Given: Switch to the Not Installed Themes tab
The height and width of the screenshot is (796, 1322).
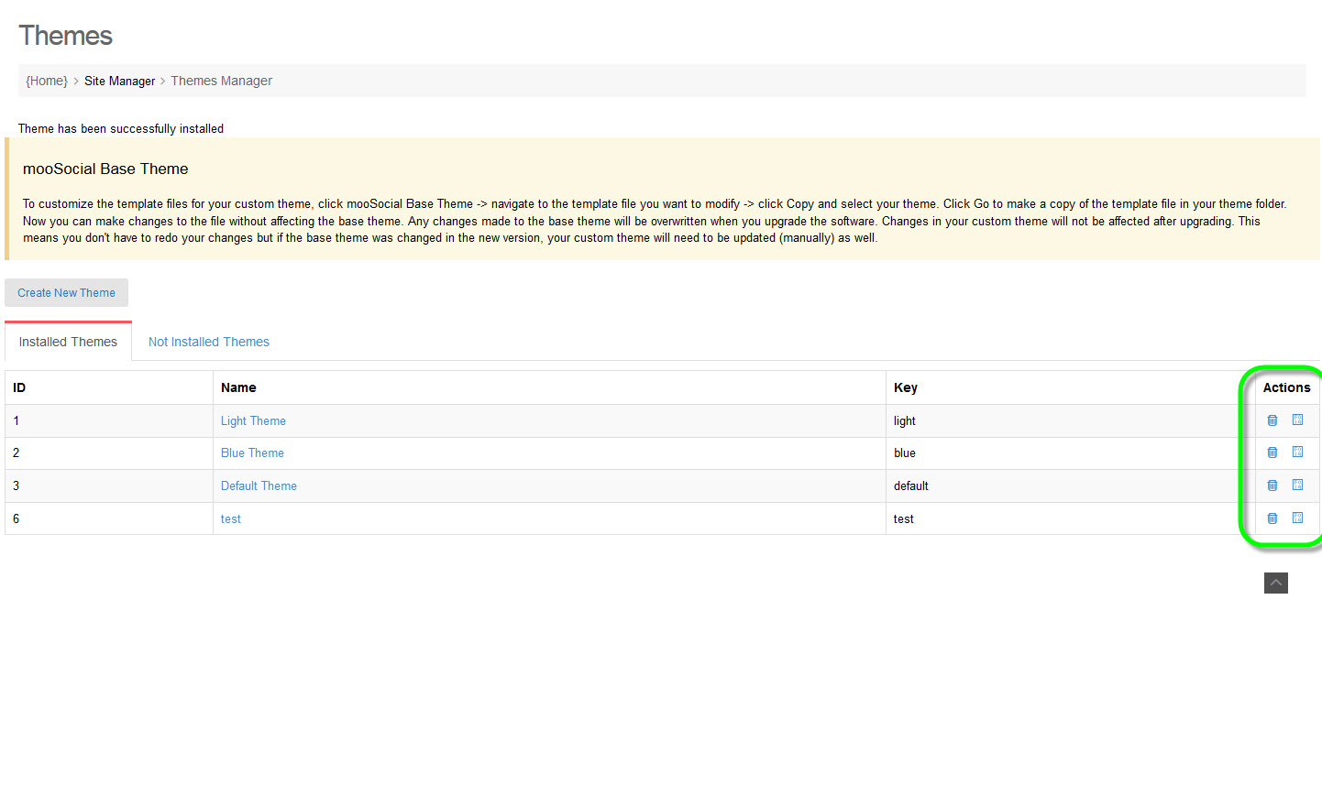Looking at the screenshot, I should (x=209, y=342).
